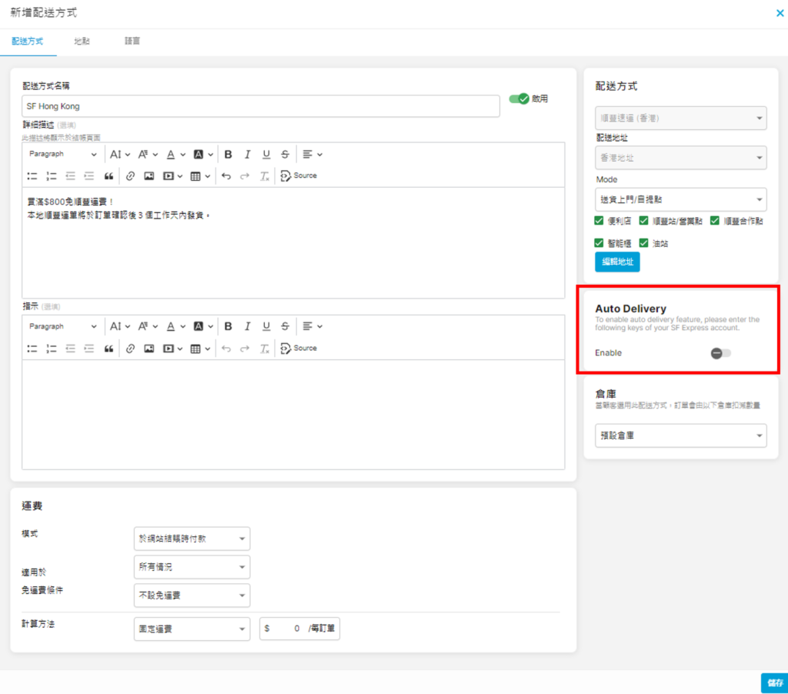
Task: Expand the 計算方法 固定運費 dropdown
Action: tap(192, 629)
